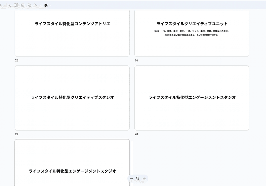Expand the Line tool dropdown arrow
Screen dimensions: 266x186
point(40,5)
